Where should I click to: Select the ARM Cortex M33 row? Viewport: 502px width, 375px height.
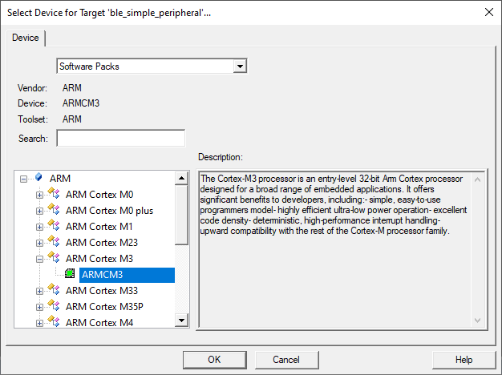102,291
